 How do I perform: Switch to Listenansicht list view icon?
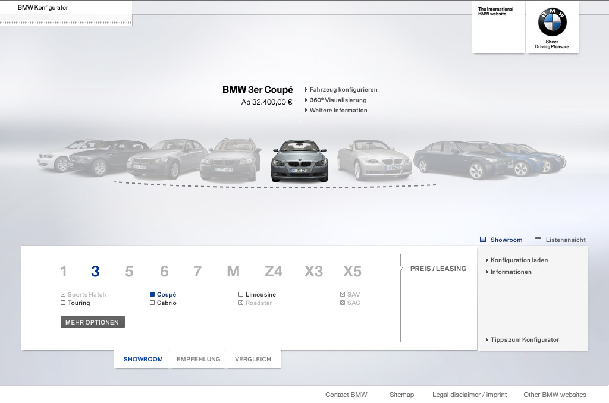click(x=538, y=240)
